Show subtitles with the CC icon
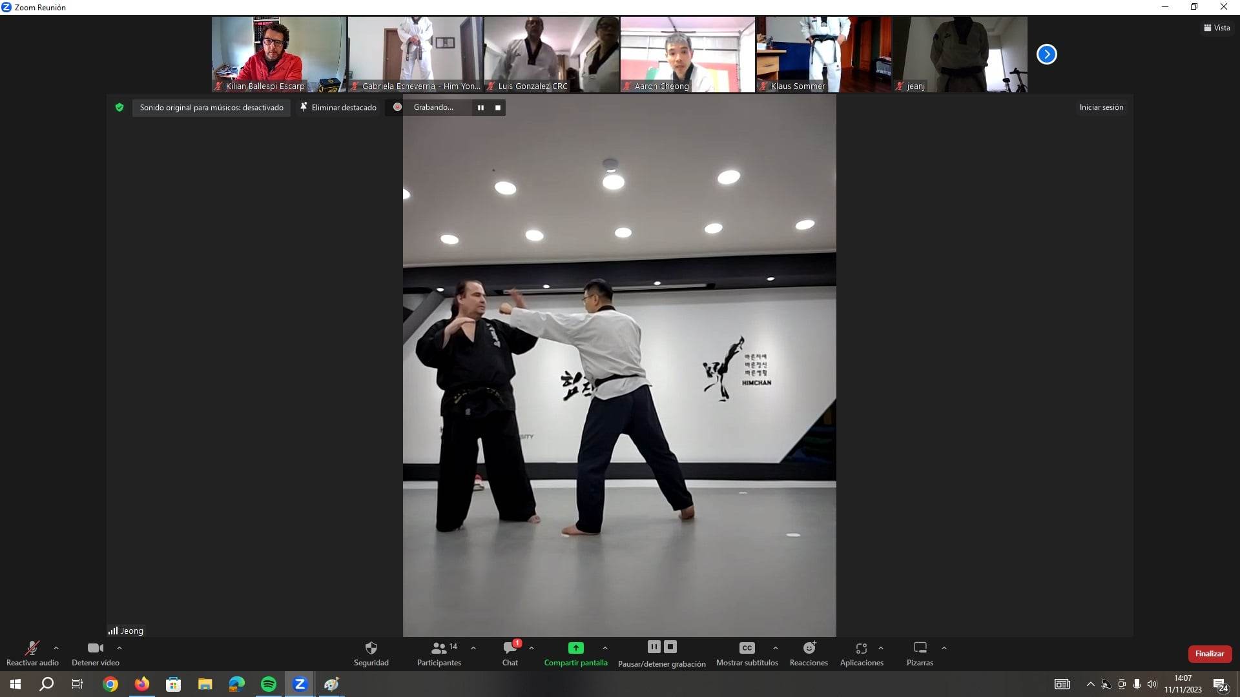Image resolution: width=1240 pixels, height=697 pixels. click(x=747, y=648)
